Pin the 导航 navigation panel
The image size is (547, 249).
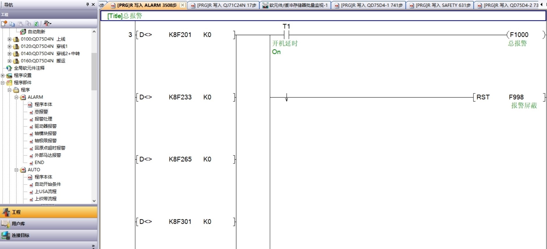click(87, 4)
